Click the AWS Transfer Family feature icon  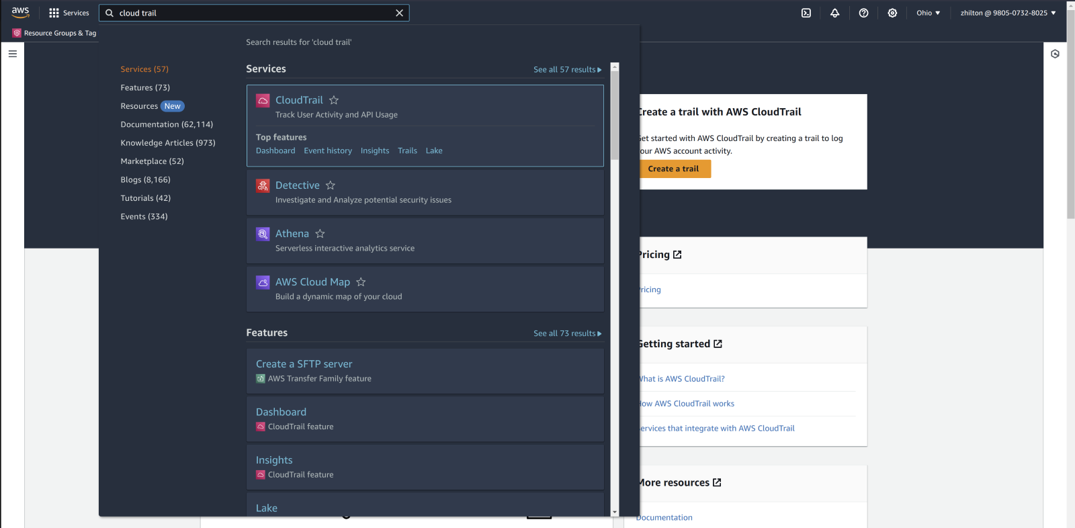point(261,379)
